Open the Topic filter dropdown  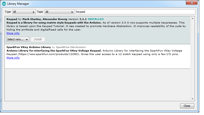pos(60,12)
